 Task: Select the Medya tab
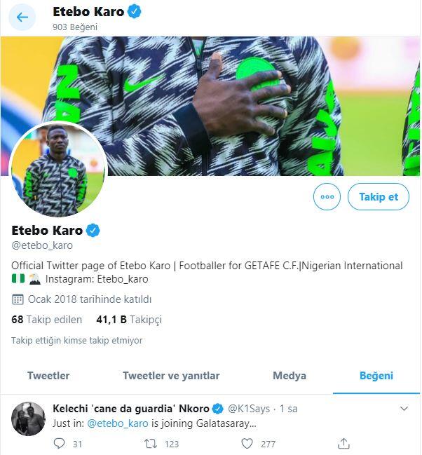coord(290,376)
